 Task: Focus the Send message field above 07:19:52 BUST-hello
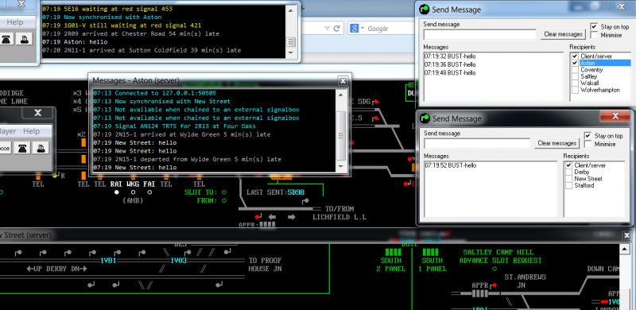point(477,144)
